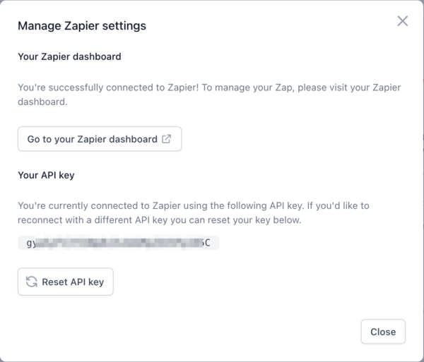Click the circular refresh arrows icon
The image size is (424, 362).
click(32, 282)
